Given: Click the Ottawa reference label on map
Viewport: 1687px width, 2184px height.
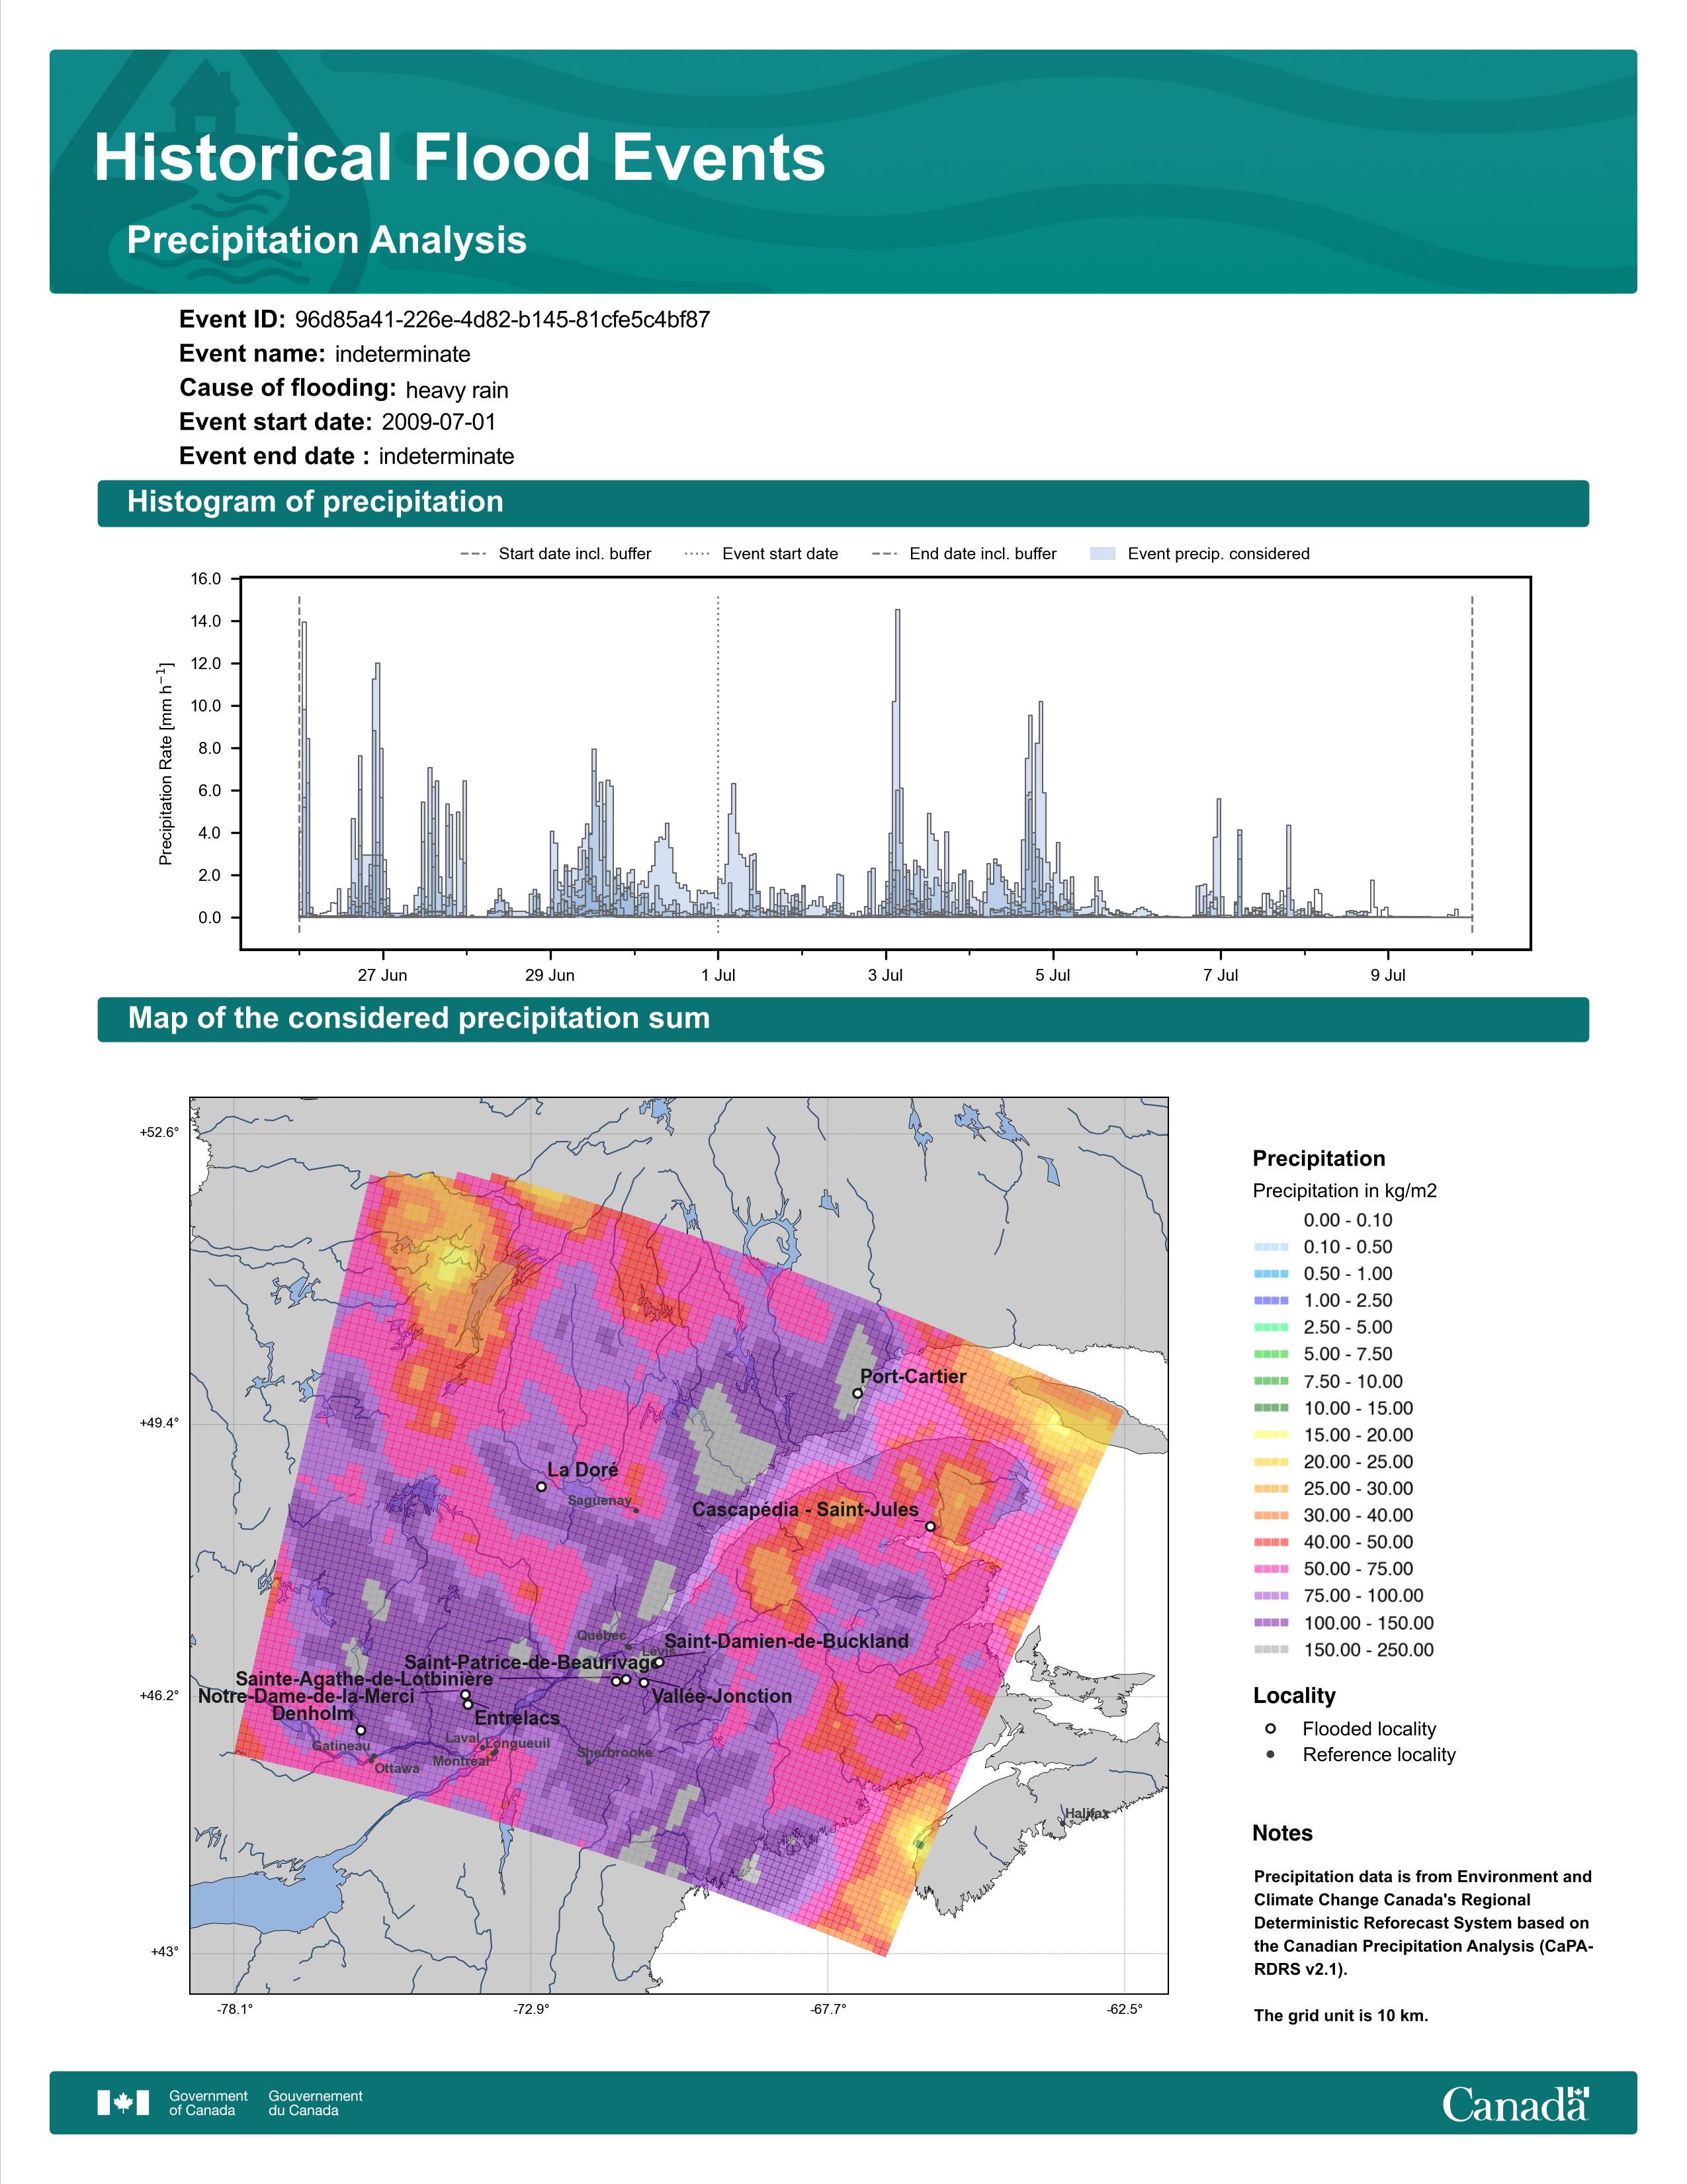Looking at the screenshot, I should 397,1768.
